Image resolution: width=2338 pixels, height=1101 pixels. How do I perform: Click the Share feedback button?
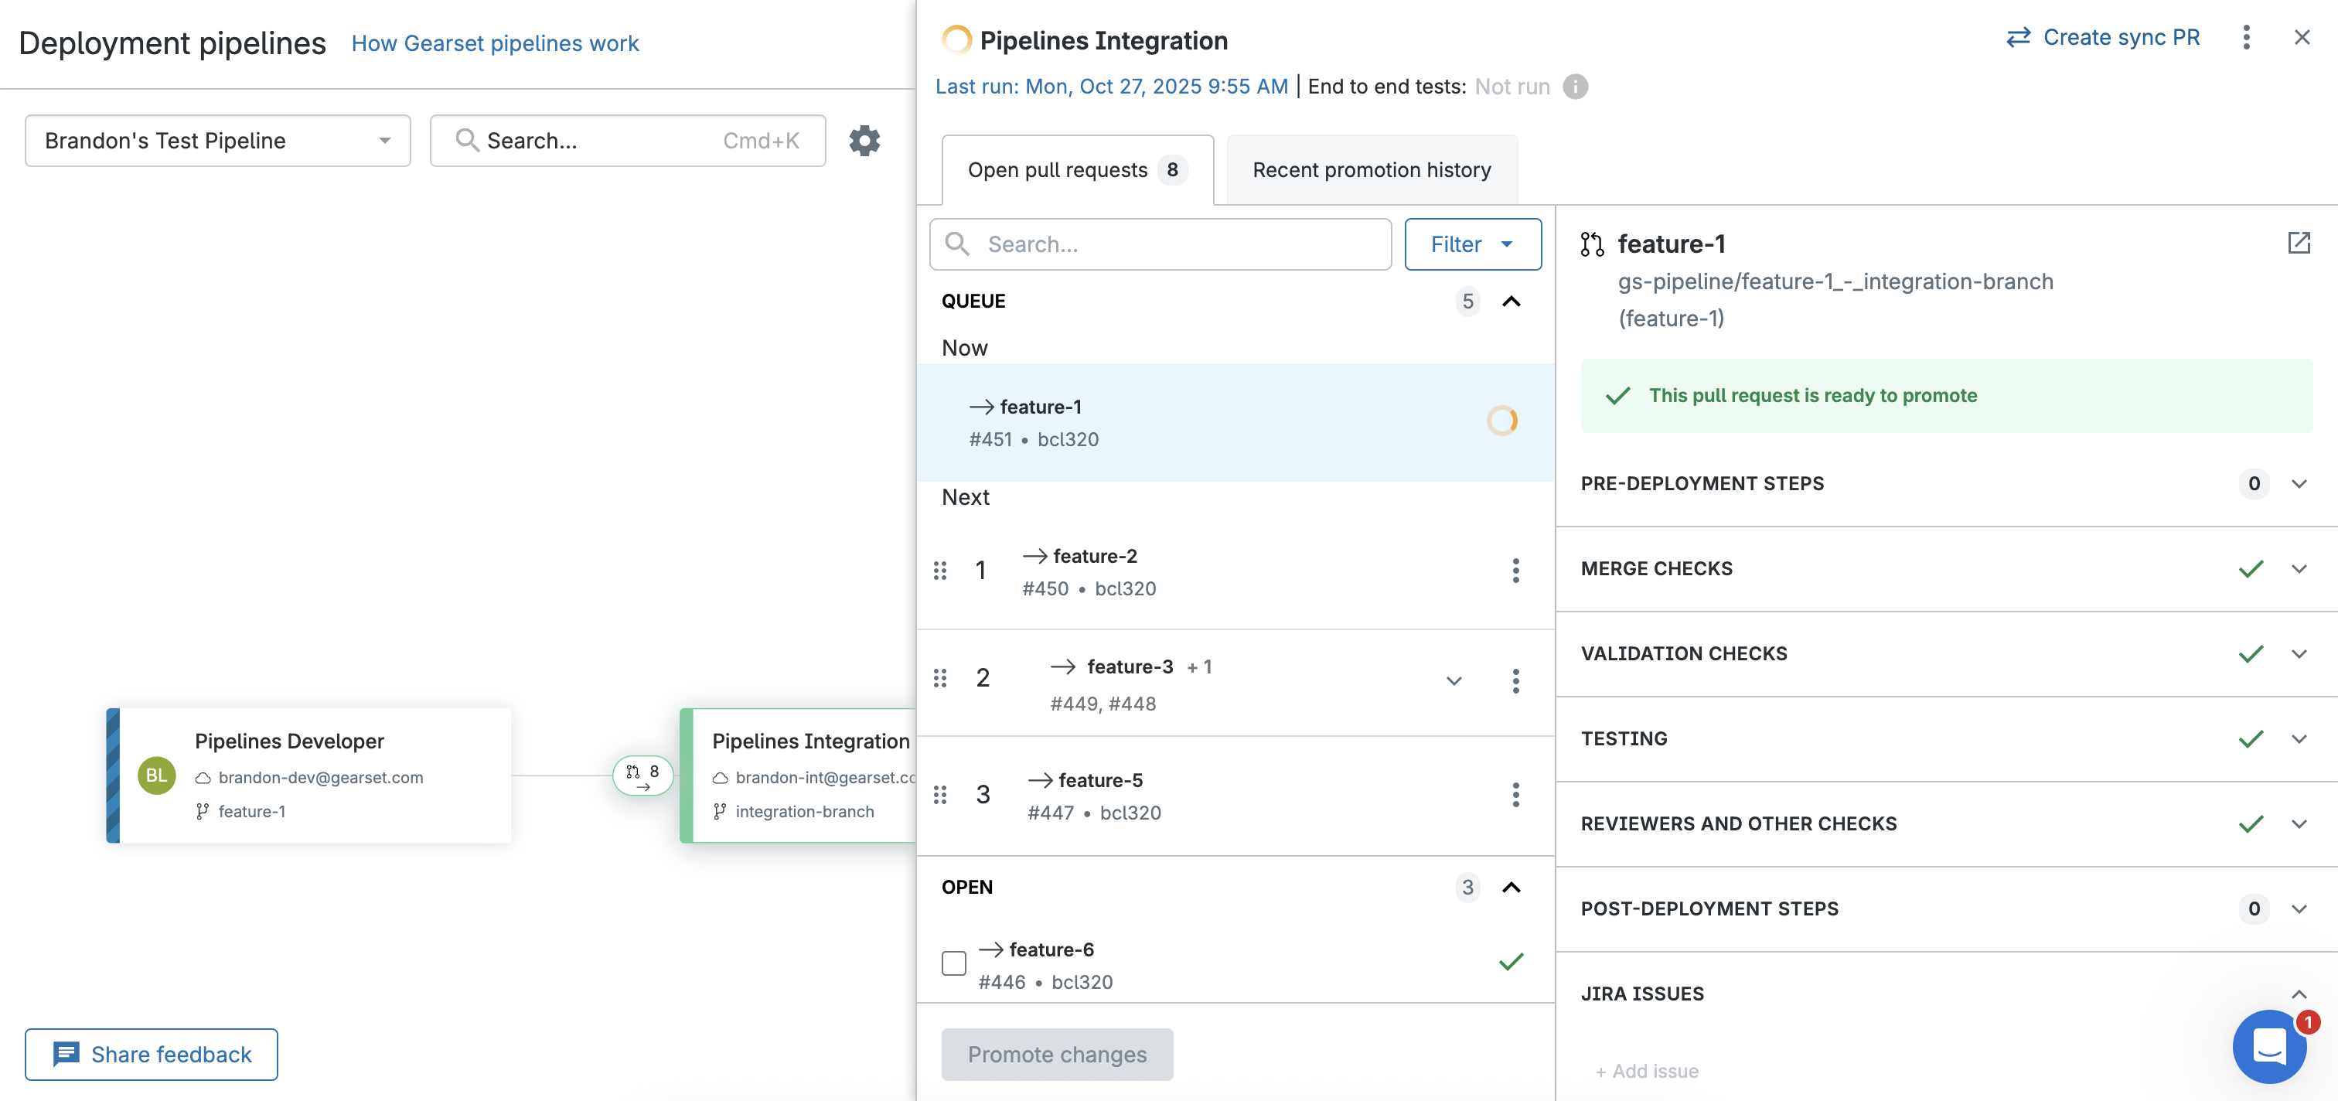pos(151,1054)
